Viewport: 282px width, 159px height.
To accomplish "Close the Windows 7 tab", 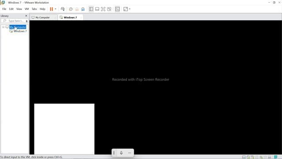I will pyautogui.click(x=81, y=18).
